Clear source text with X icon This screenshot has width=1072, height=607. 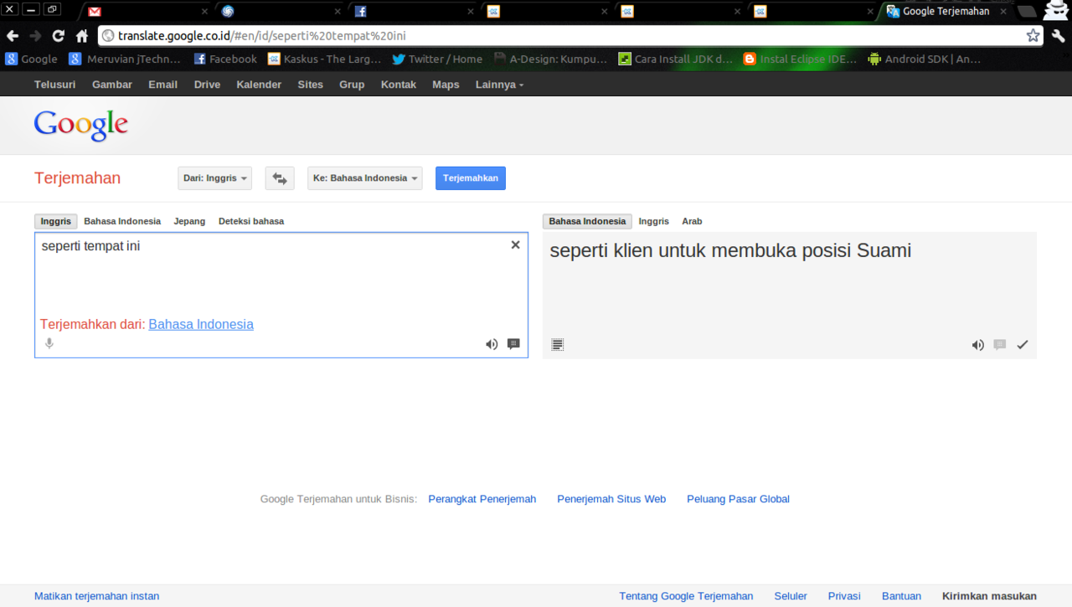coord(515,244)
